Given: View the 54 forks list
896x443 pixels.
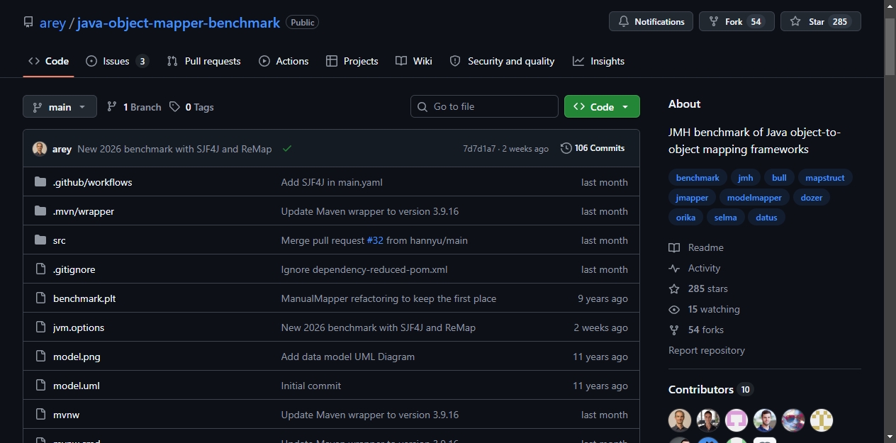Looking at the screenshot, I should (696, 330).
